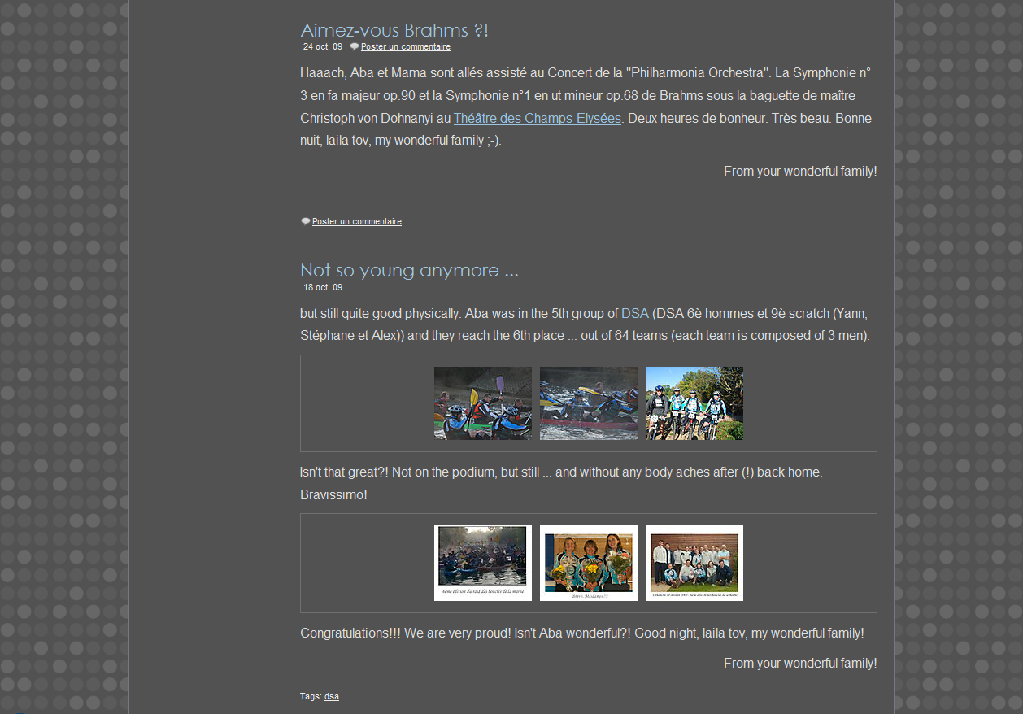Image resolution: width=1023 pixels, height=714 pixels.
Task: Click the DSA link in the post text
Action: tap(634, 314)
